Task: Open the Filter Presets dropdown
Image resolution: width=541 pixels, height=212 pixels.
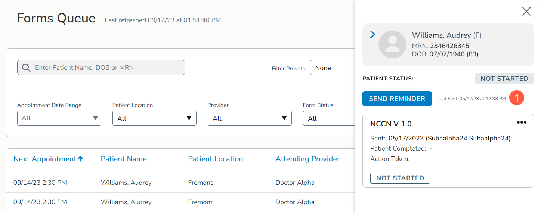Action: 332,68
